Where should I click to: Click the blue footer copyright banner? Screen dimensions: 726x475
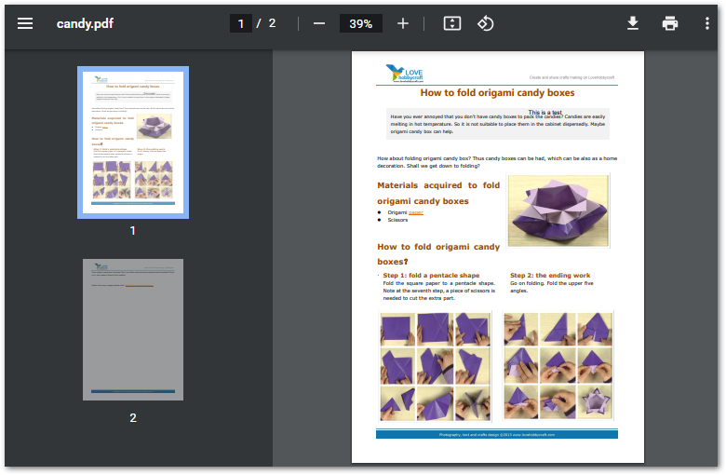pos(497,435)
